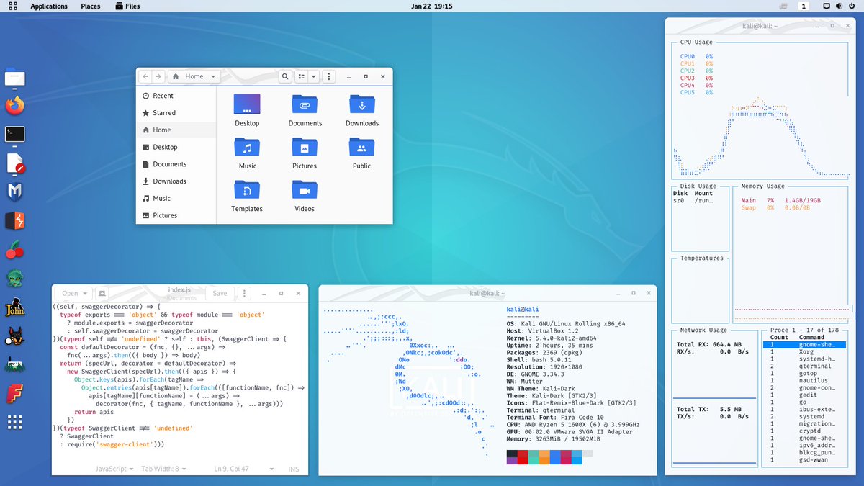Open the hamburger menu in file manager
The image size is (864, 486).
coord(329,76)
